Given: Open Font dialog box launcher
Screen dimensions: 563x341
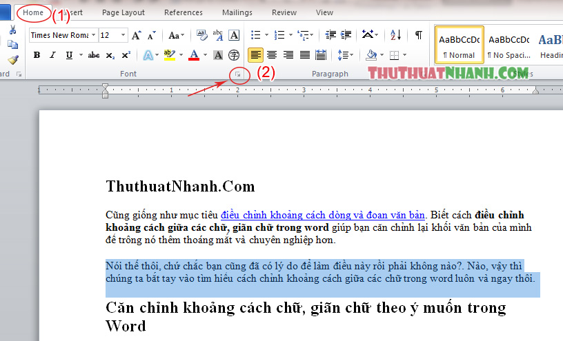Looking at the screenshot, I should point(237,74).
